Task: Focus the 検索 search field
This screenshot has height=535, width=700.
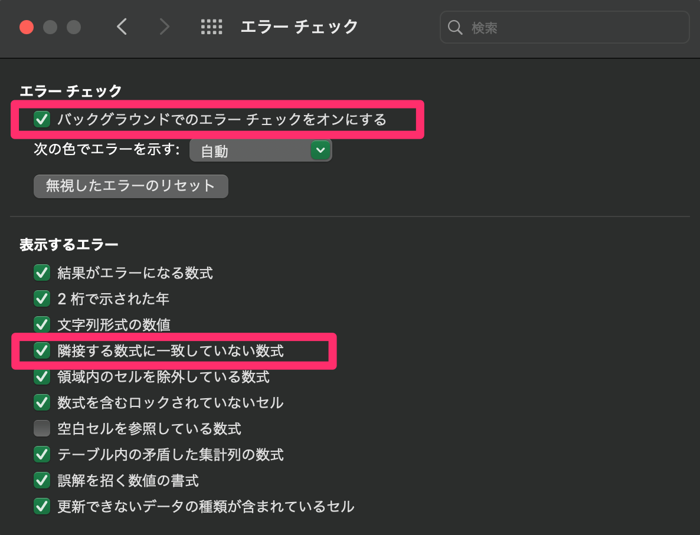Action: [x=564, y=27]
